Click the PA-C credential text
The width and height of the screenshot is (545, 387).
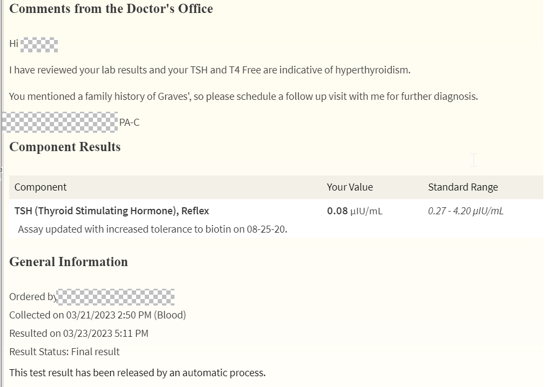[x=129, y=123]
